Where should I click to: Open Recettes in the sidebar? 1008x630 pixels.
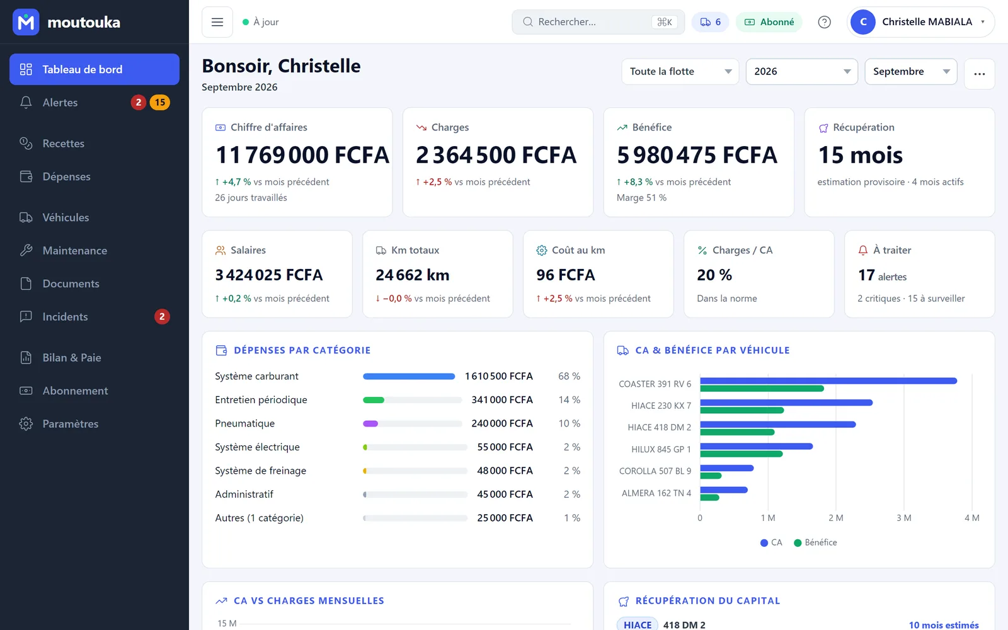click(94, 144)
